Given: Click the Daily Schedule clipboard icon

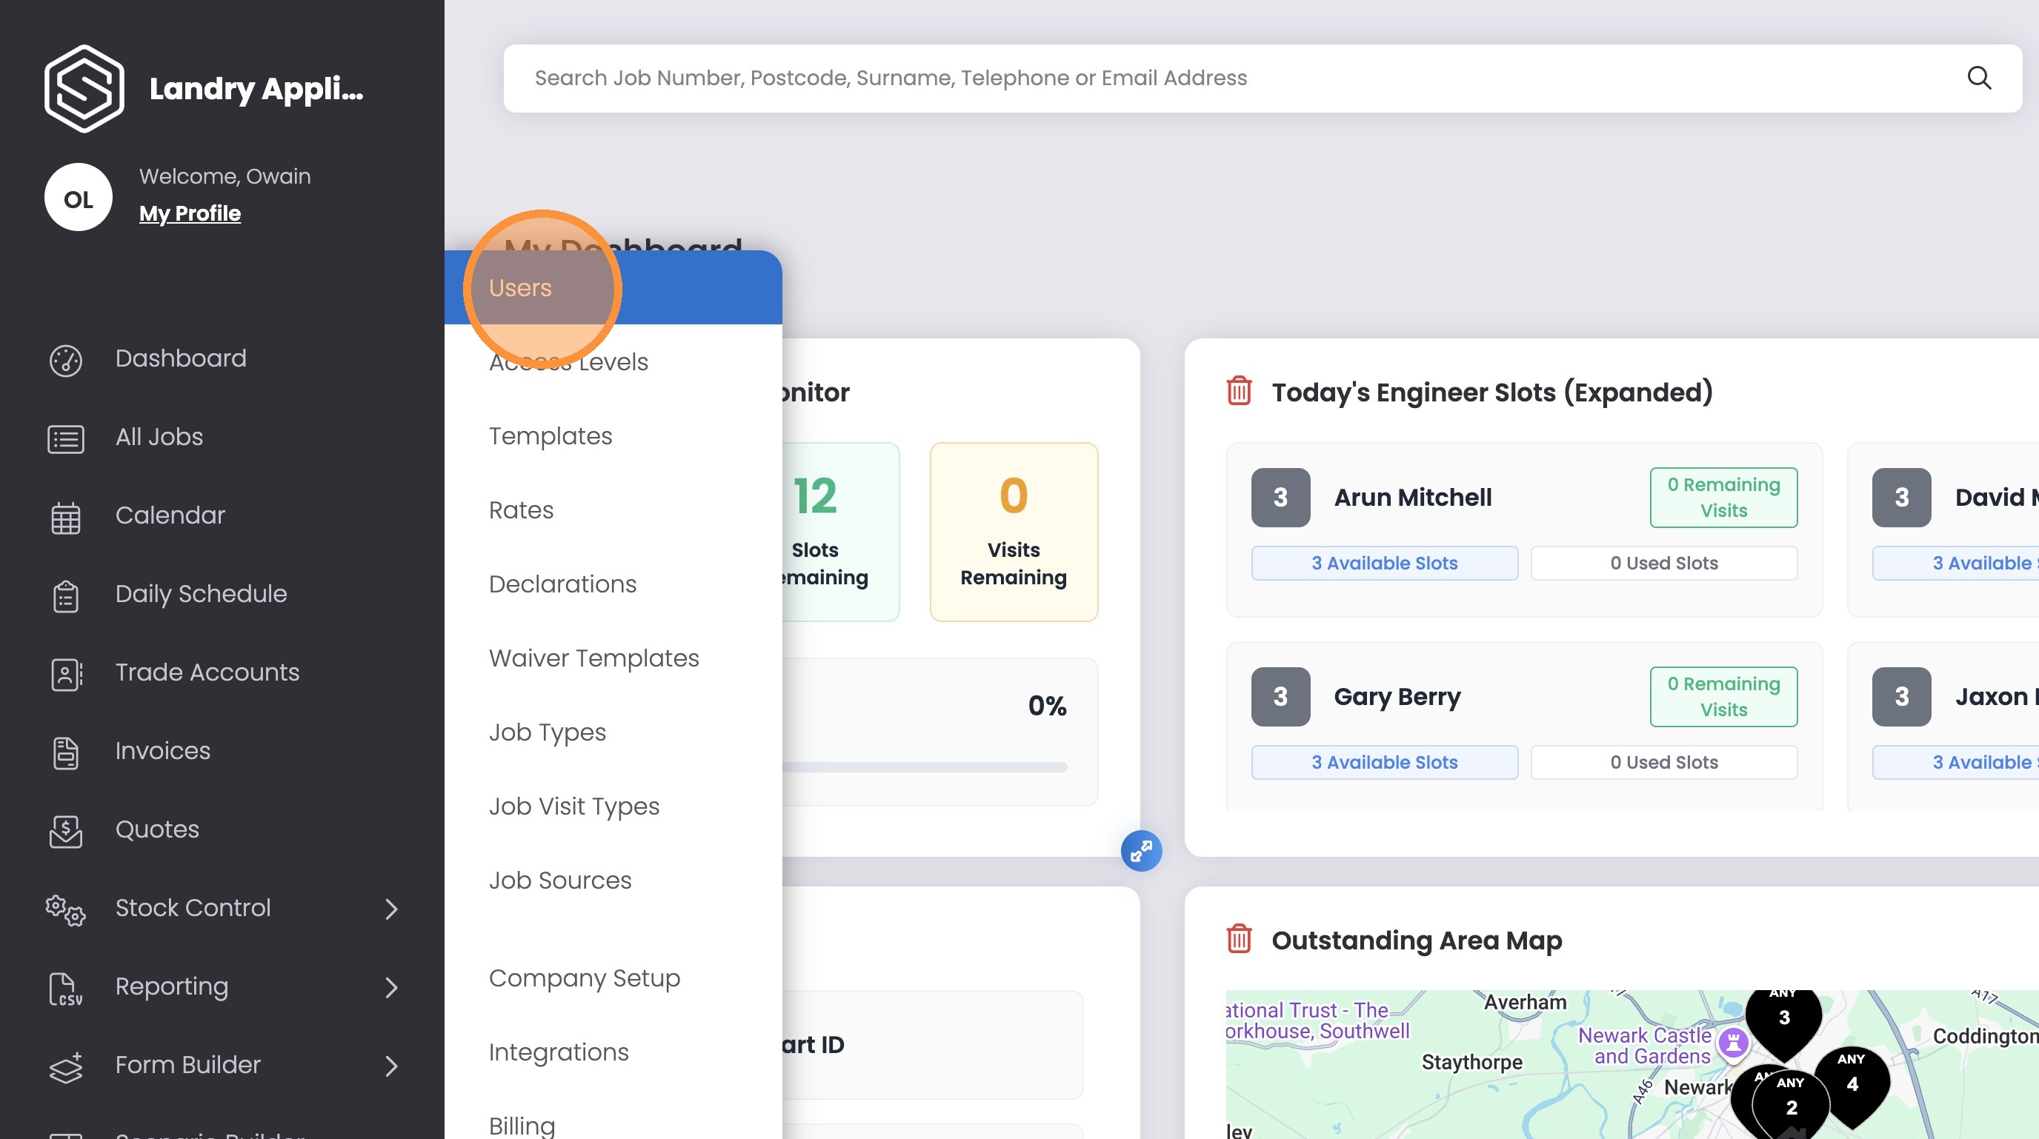Looking at the screenshot, I should pyautogui.click(x=66, y=595).
